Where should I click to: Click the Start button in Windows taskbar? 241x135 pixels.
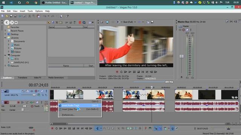[x=3, y=3]
